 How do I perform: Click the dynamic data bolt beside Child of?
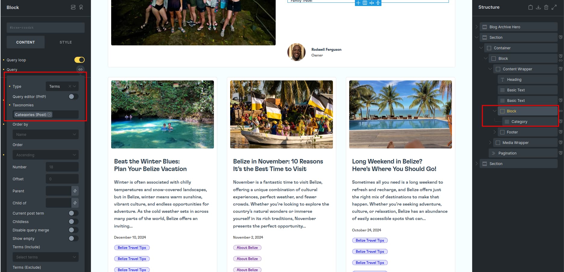[75, 203]
